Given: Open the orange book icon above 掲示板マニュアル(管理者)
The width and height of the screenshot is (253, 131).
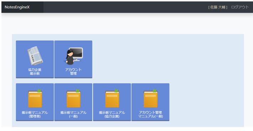Looking at the screenshot, I should pos(35,98).
